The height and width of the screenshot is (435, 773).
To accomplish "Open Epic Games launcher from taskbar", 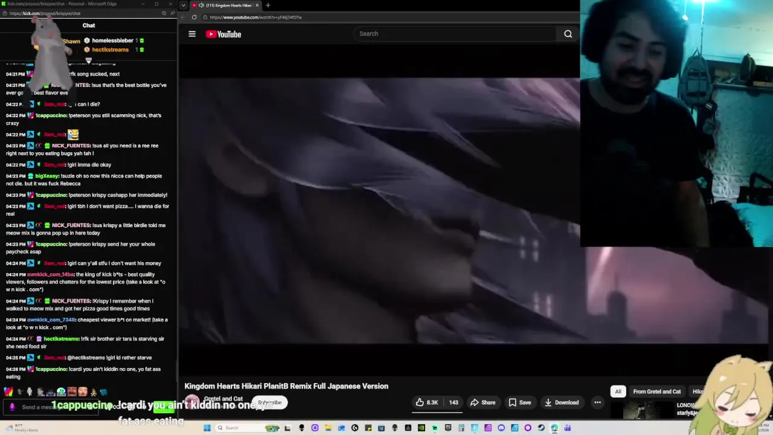I will point(449,428).
